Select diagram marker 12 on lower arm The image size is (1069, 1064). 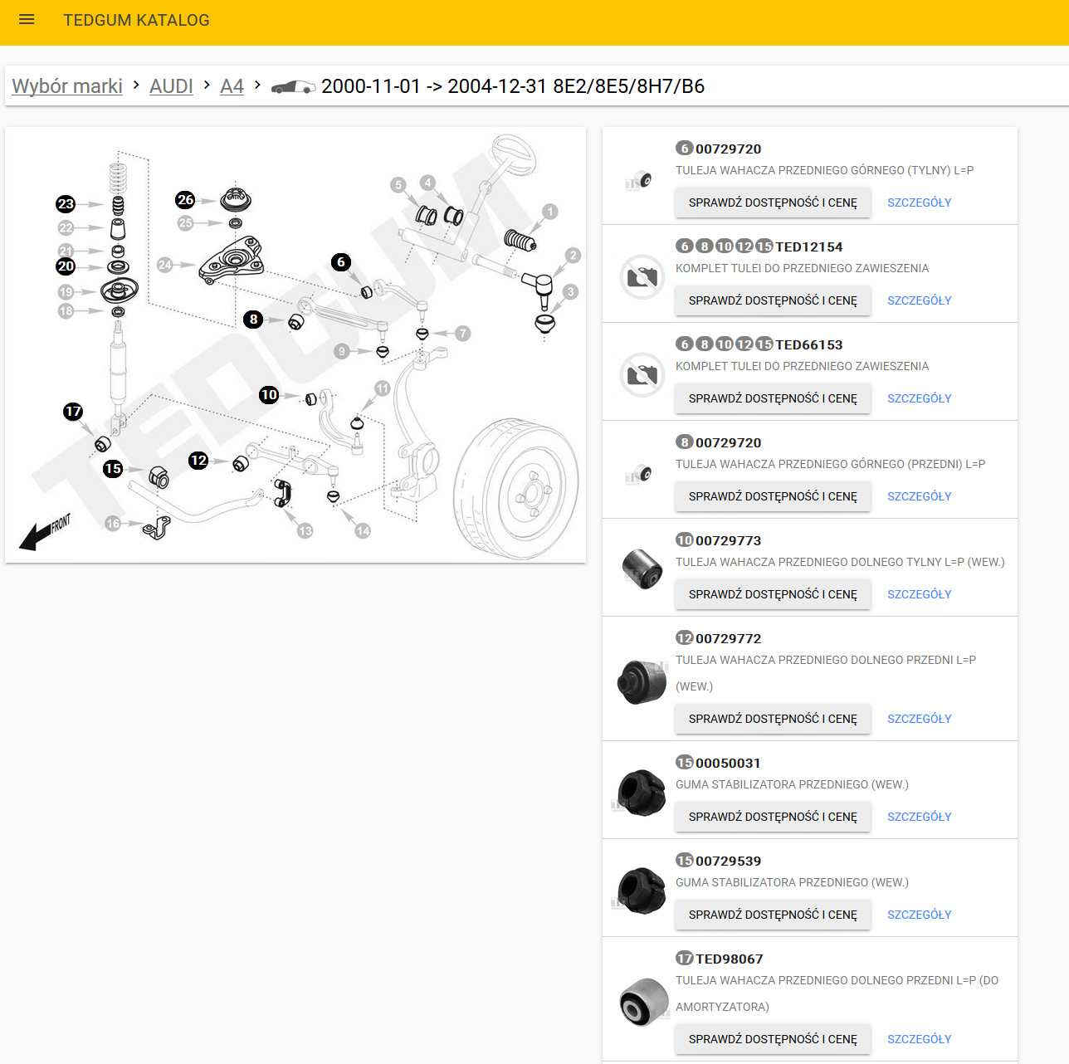coord(198,461)
